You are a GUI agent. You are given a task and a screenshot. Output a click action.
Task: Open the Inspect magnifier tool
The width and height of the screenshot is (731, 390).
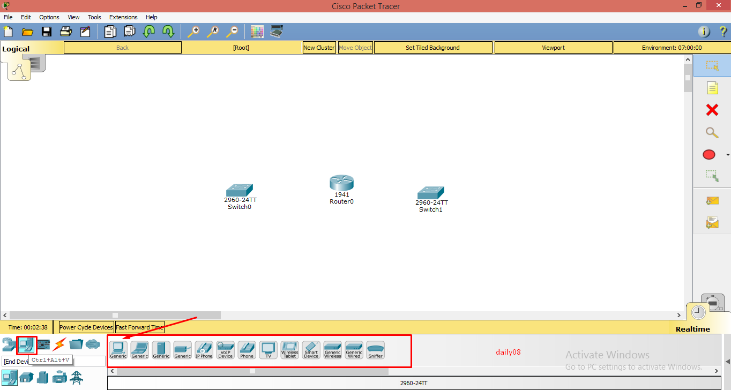click(x=712, y=132)
